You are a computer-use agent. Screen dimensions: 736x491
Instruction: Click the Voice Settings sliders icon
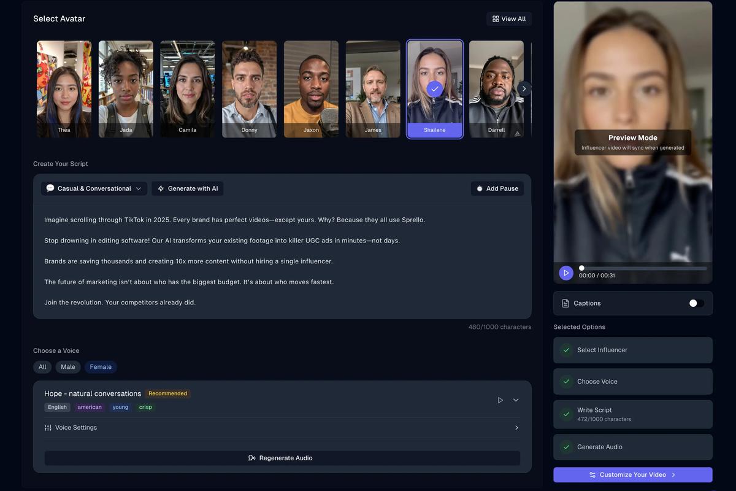click(48, 428)
